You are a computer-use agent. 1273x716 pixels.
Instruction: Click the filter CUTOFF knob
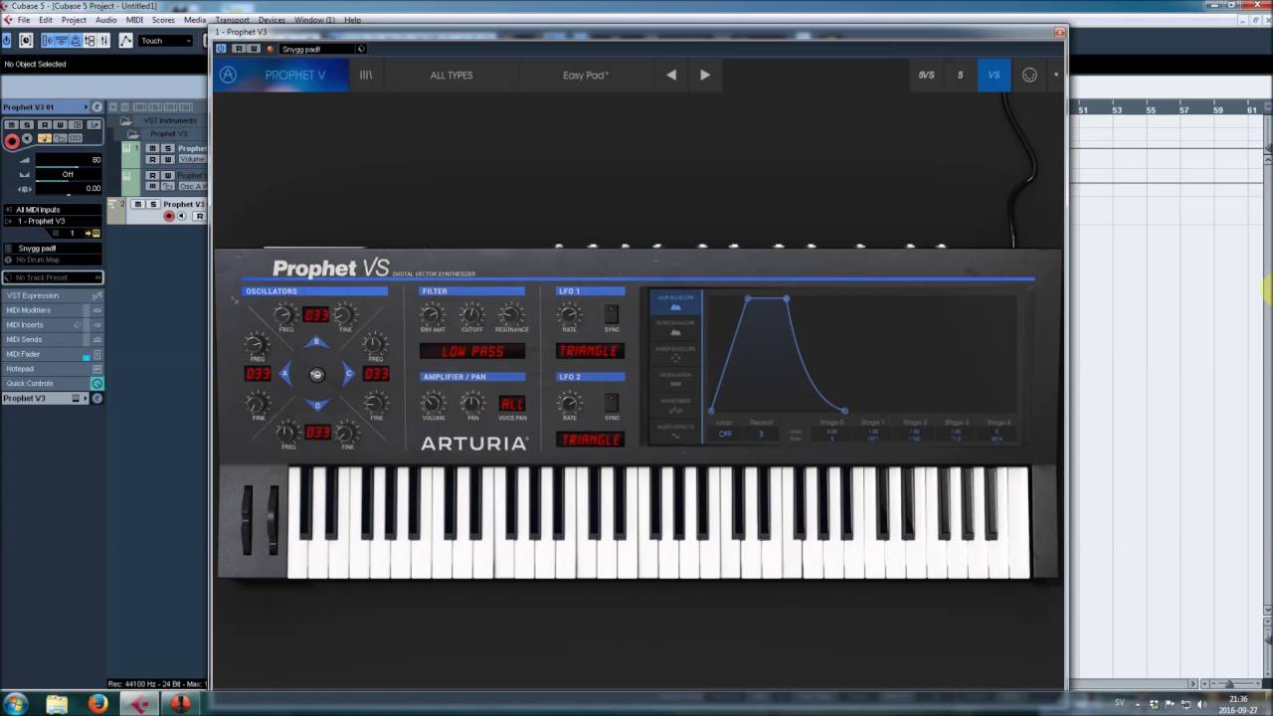(x=472, y=314)
